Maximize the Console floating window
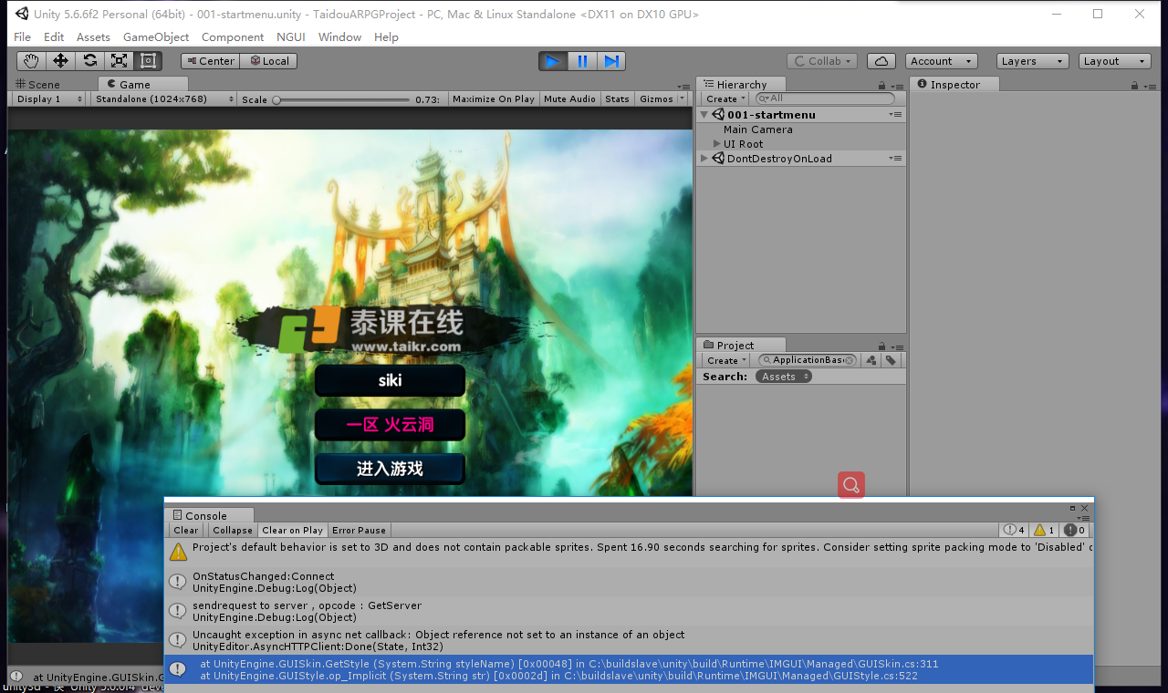This screenshot has height=693, width=1168. (1073, 508)
